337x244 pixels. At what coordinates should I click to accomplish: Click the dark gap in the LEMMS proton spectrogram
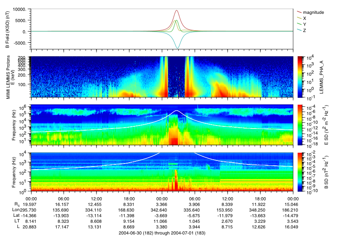pyautogui.click(x=176, y=77)
